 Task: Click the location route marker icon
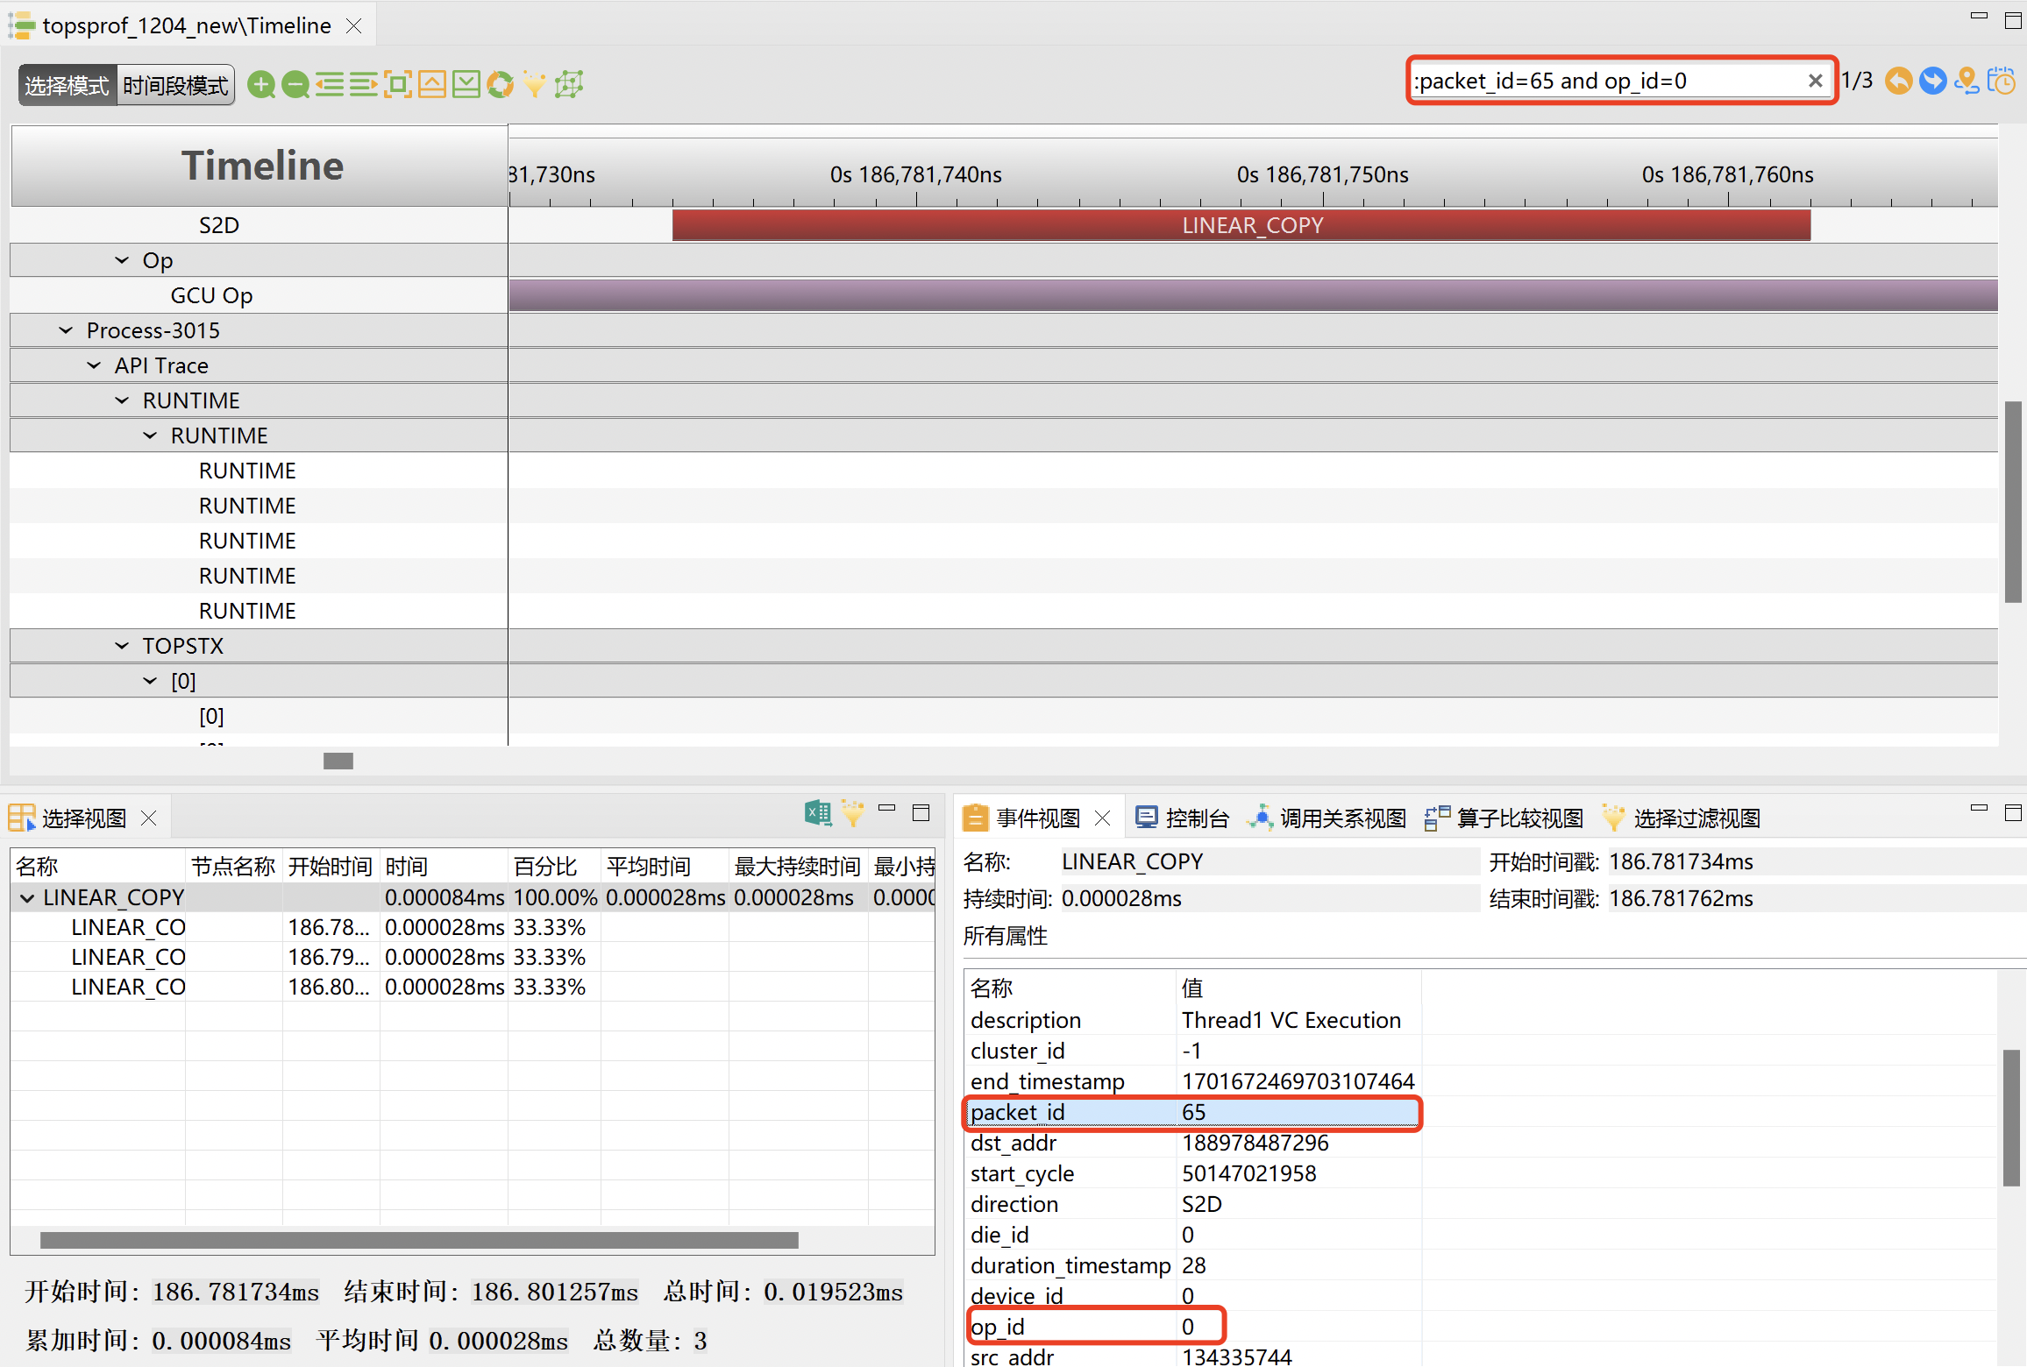click(1967, 81)
